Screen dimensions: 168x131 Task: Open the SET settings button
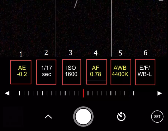tap(157, 117)
